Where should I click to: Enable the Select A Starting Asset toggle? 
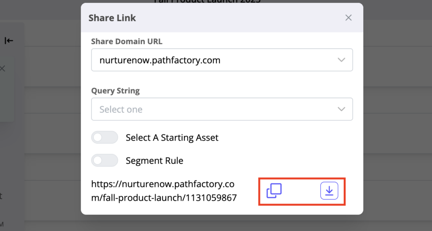click(104, 138)
